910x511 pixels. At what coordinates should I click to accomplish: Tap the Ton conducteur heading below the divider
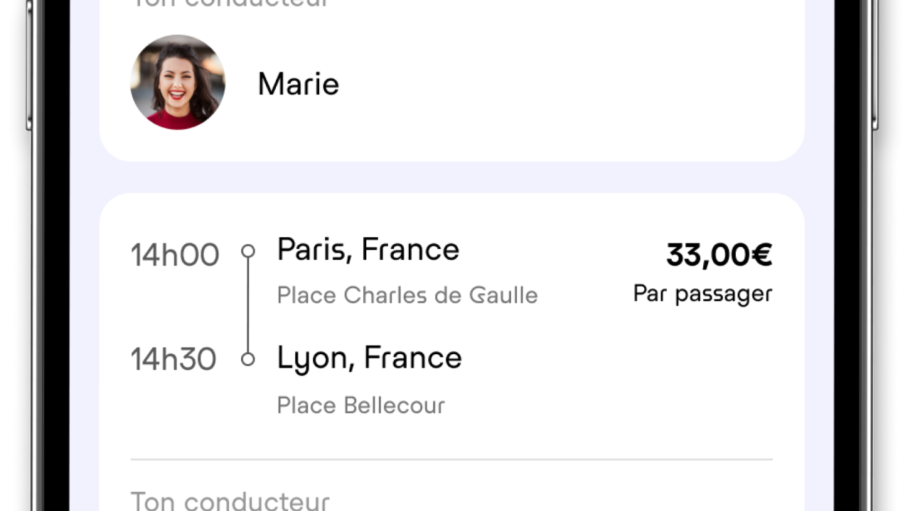[x=230, y=501]
